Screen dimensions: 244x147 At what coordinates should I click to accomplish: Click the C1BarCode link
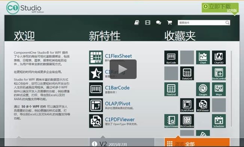tap(117, 88)
